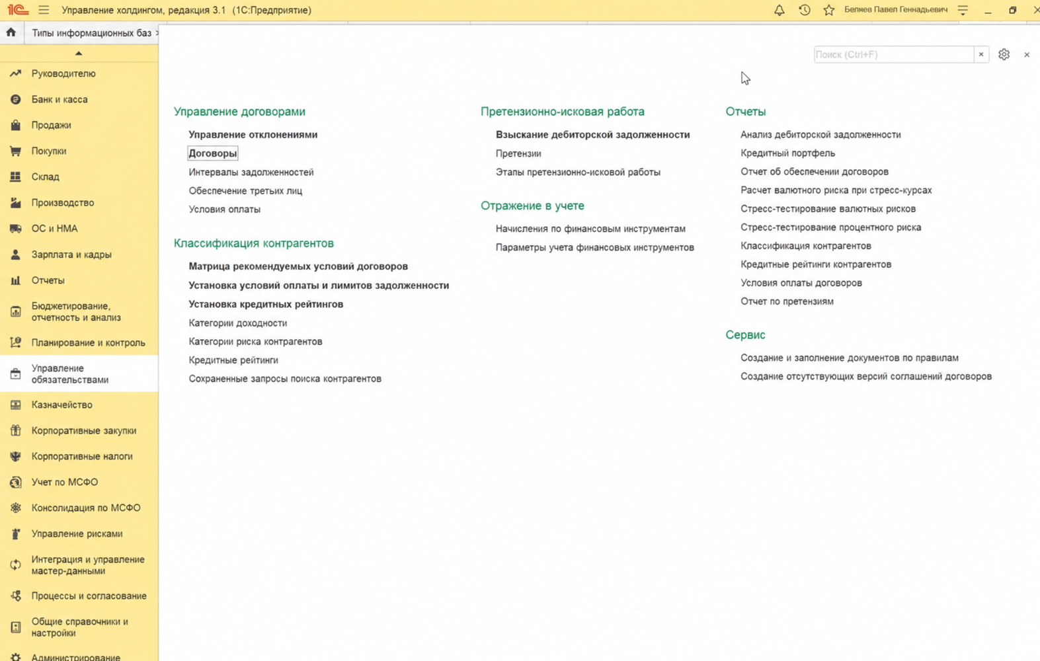This screenshot has height=661, width=1040.
Task: Click the Общие справочники и настройки icon
Action: coord(15,627)
